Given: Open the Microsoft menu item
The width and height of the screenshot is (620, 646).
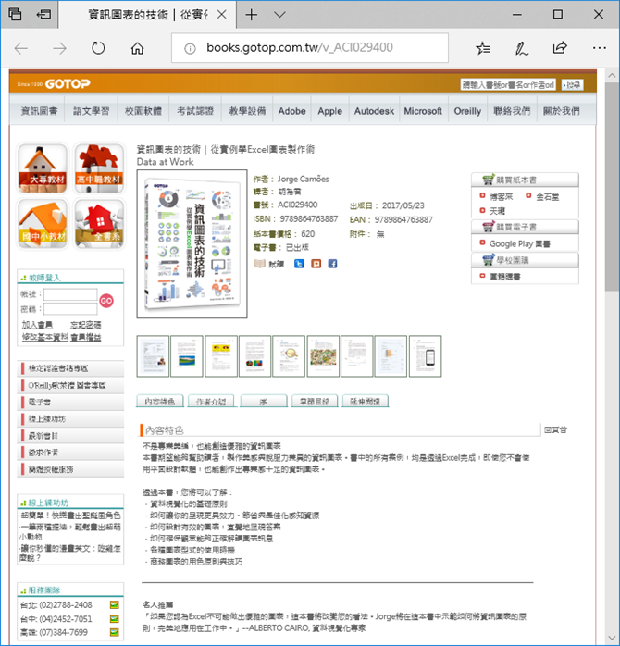Looking at the screenshot, I should pos(423,111).
